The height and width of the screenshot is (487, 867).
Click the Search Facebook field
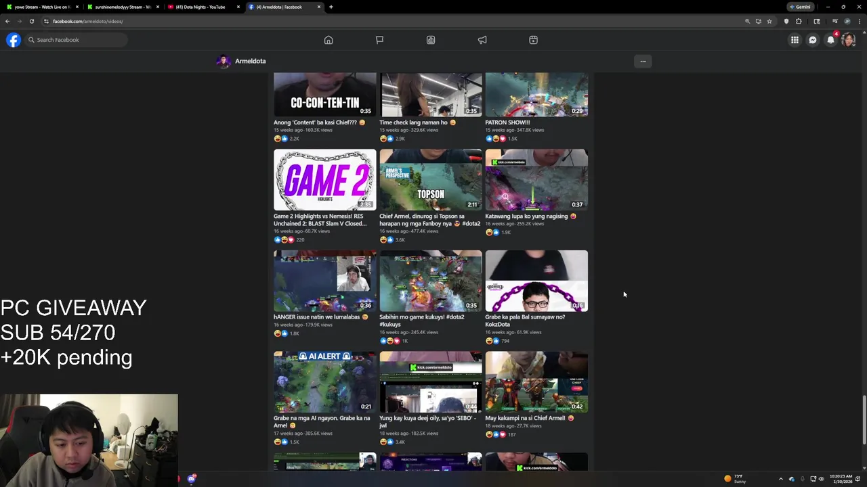(x=75, y=40)
